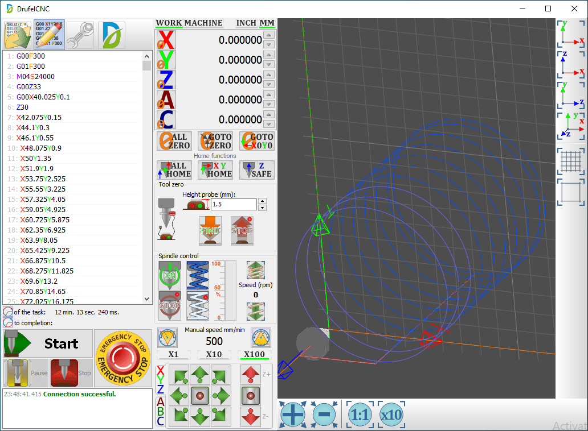Toggle work area border display

click(571, 192)
